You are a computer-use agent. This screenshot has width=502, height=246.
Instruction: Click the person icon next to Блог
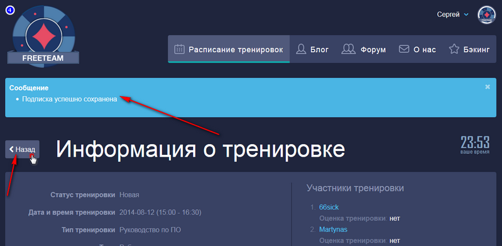pyautogui.click(x=301, y=50)
